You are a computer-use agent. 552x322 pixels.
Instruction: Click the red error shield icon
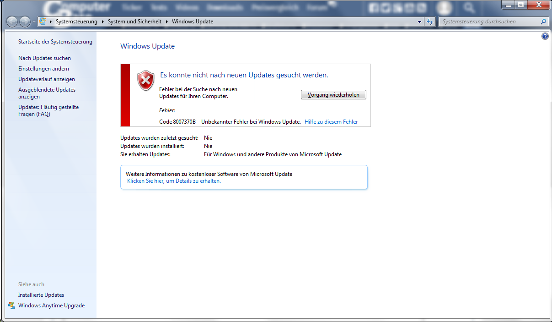pyautogui.click(x=145, y=81)
